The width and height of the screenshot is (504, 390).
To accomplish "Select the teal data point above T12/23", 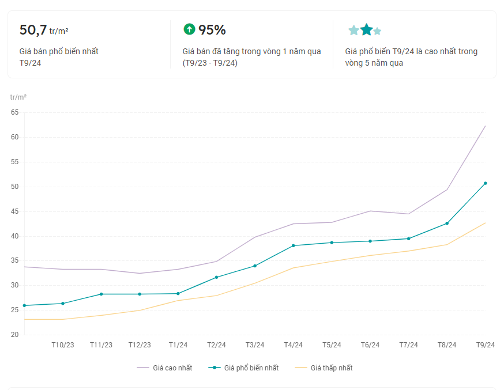I will coord(140,294).
